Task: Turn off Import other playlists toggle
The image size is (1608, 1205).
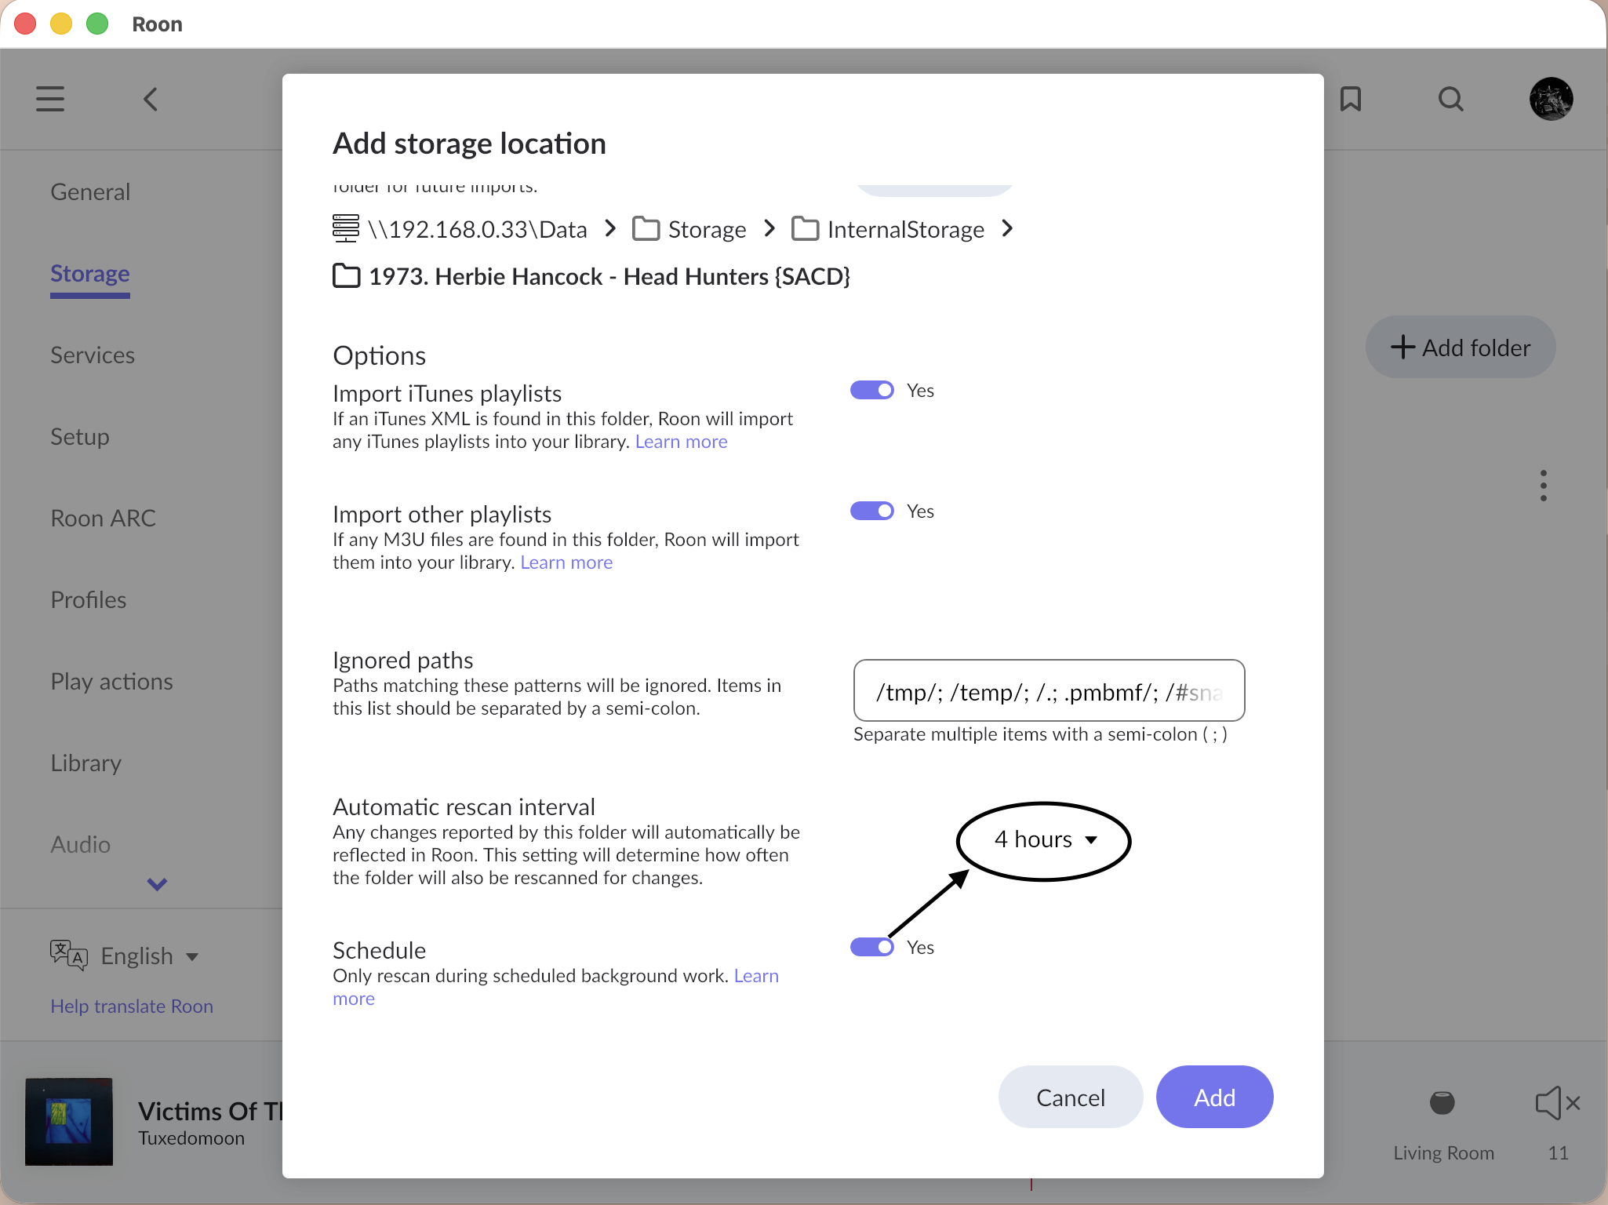Action: pyautogui.click(x=871, y=511)
